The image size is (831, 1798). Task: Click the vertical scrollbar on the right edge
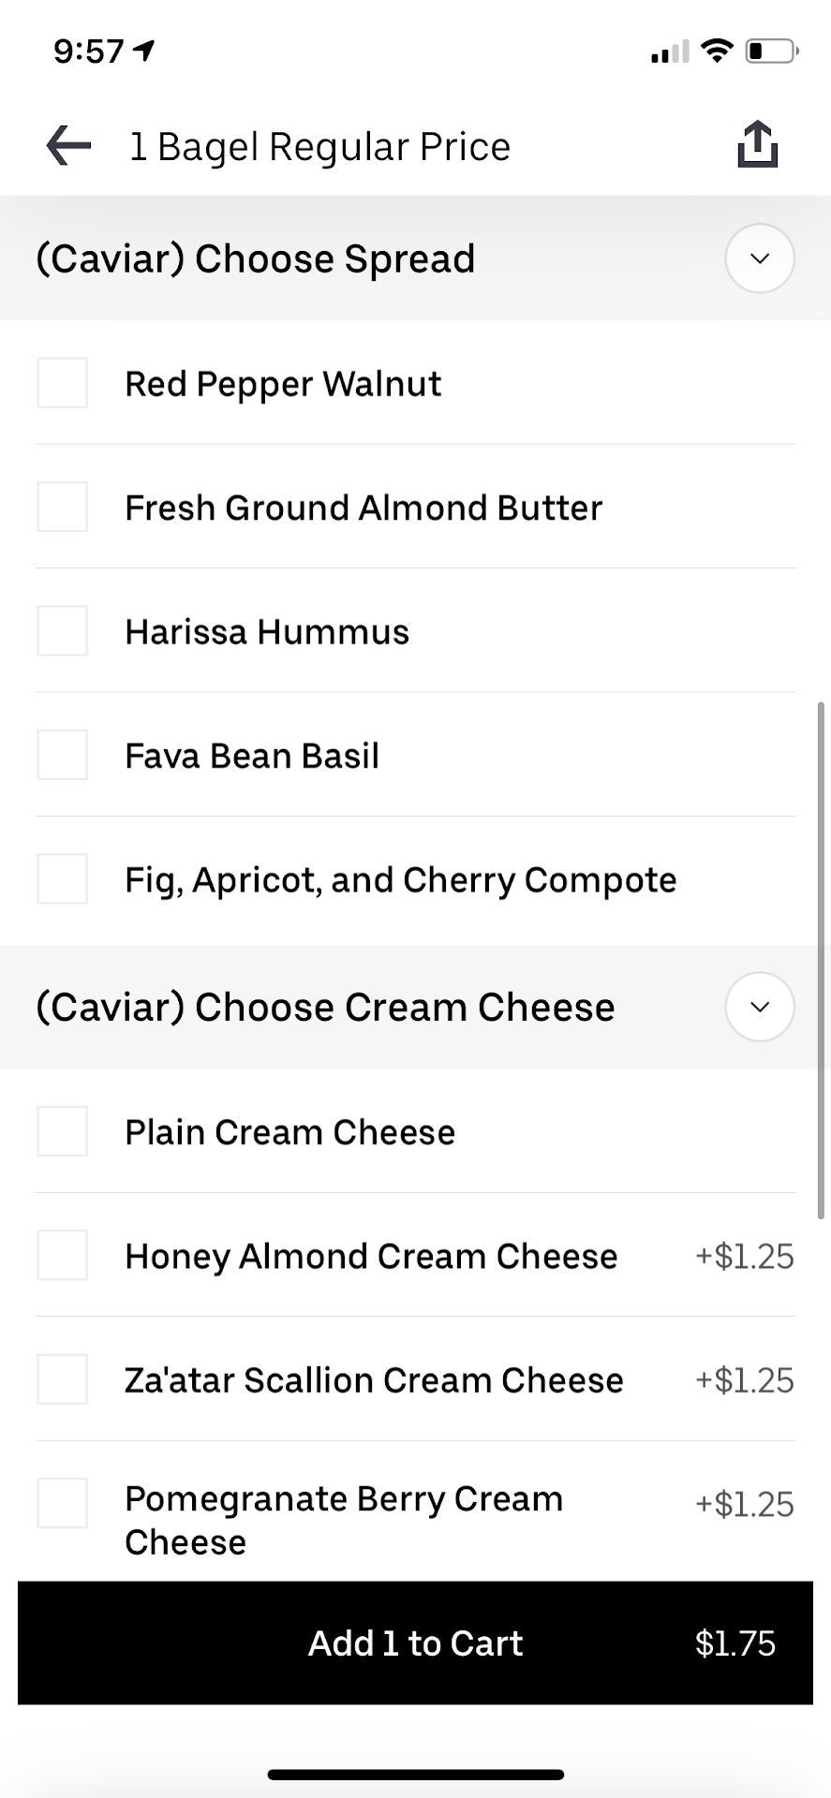click(822, 955)
